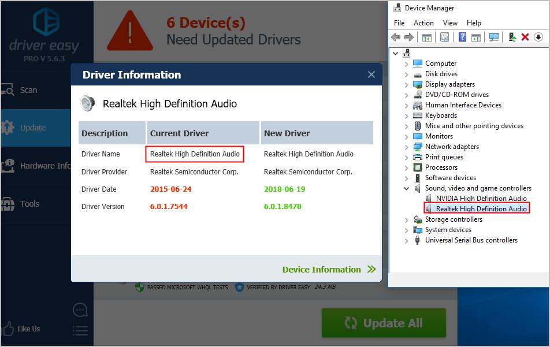Screen dimensions: 550x347
Task: Collapse Sound, video and game controllers
Action: [407, 188]
